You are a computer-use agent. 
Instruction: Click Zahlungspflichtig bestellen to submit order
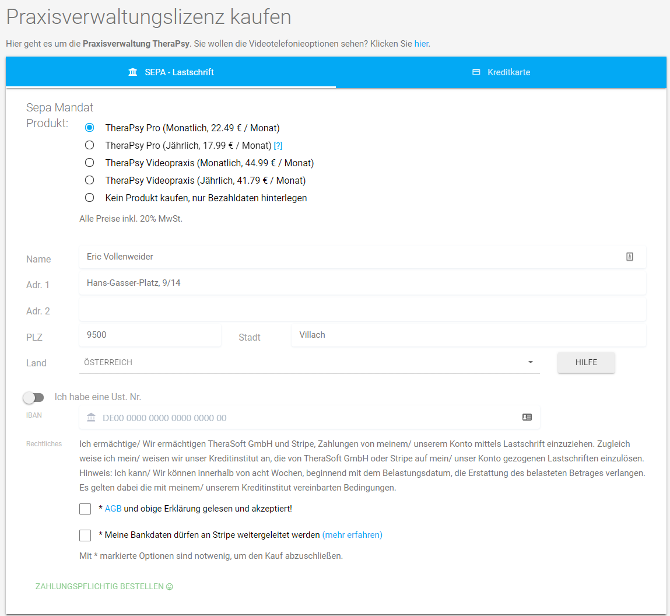(104, 586)
